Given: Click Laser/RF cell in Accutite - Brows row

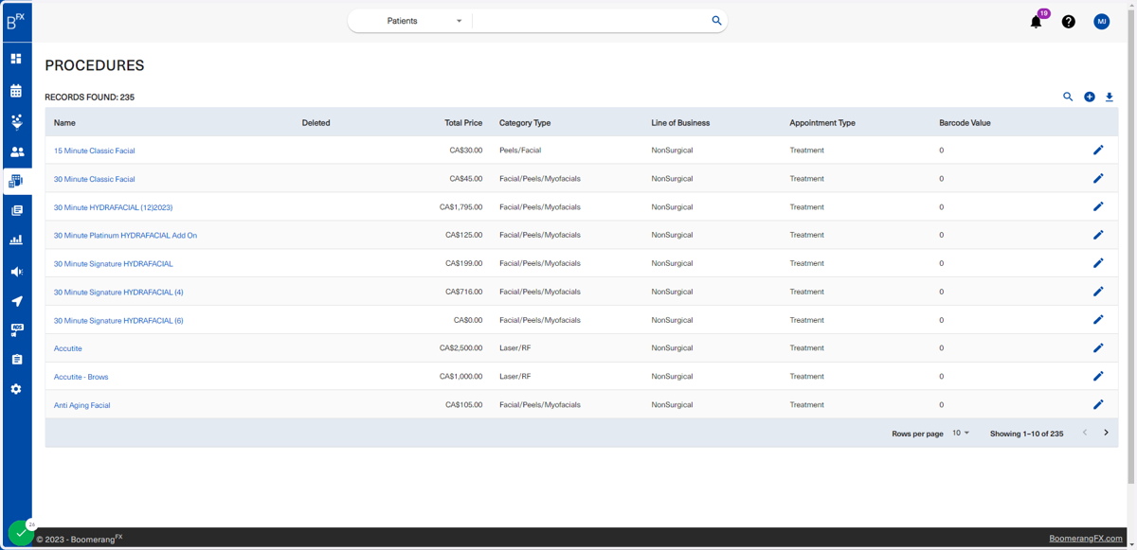Looking at the screenshot, I should click(514, 376).
